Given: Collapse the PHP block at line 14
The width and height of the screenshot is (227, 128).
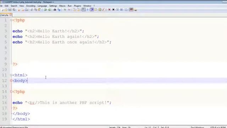Looking at the screenshot, I should tap(11, 92).
